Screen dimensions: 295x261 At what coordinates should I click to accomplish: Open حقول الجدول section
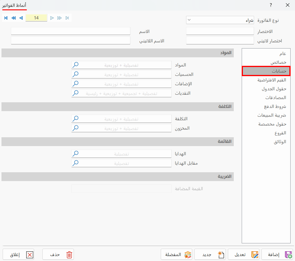(266, 89)
